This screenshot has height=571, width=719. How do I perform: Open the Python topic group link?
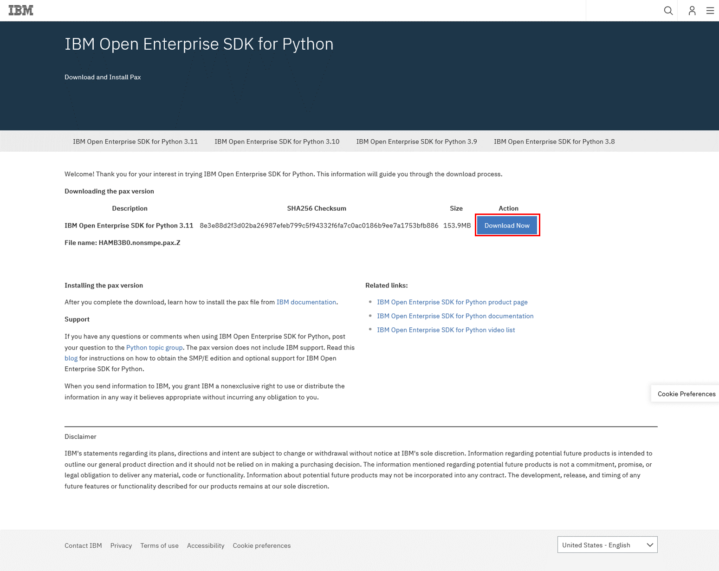[x=154, y=348]
